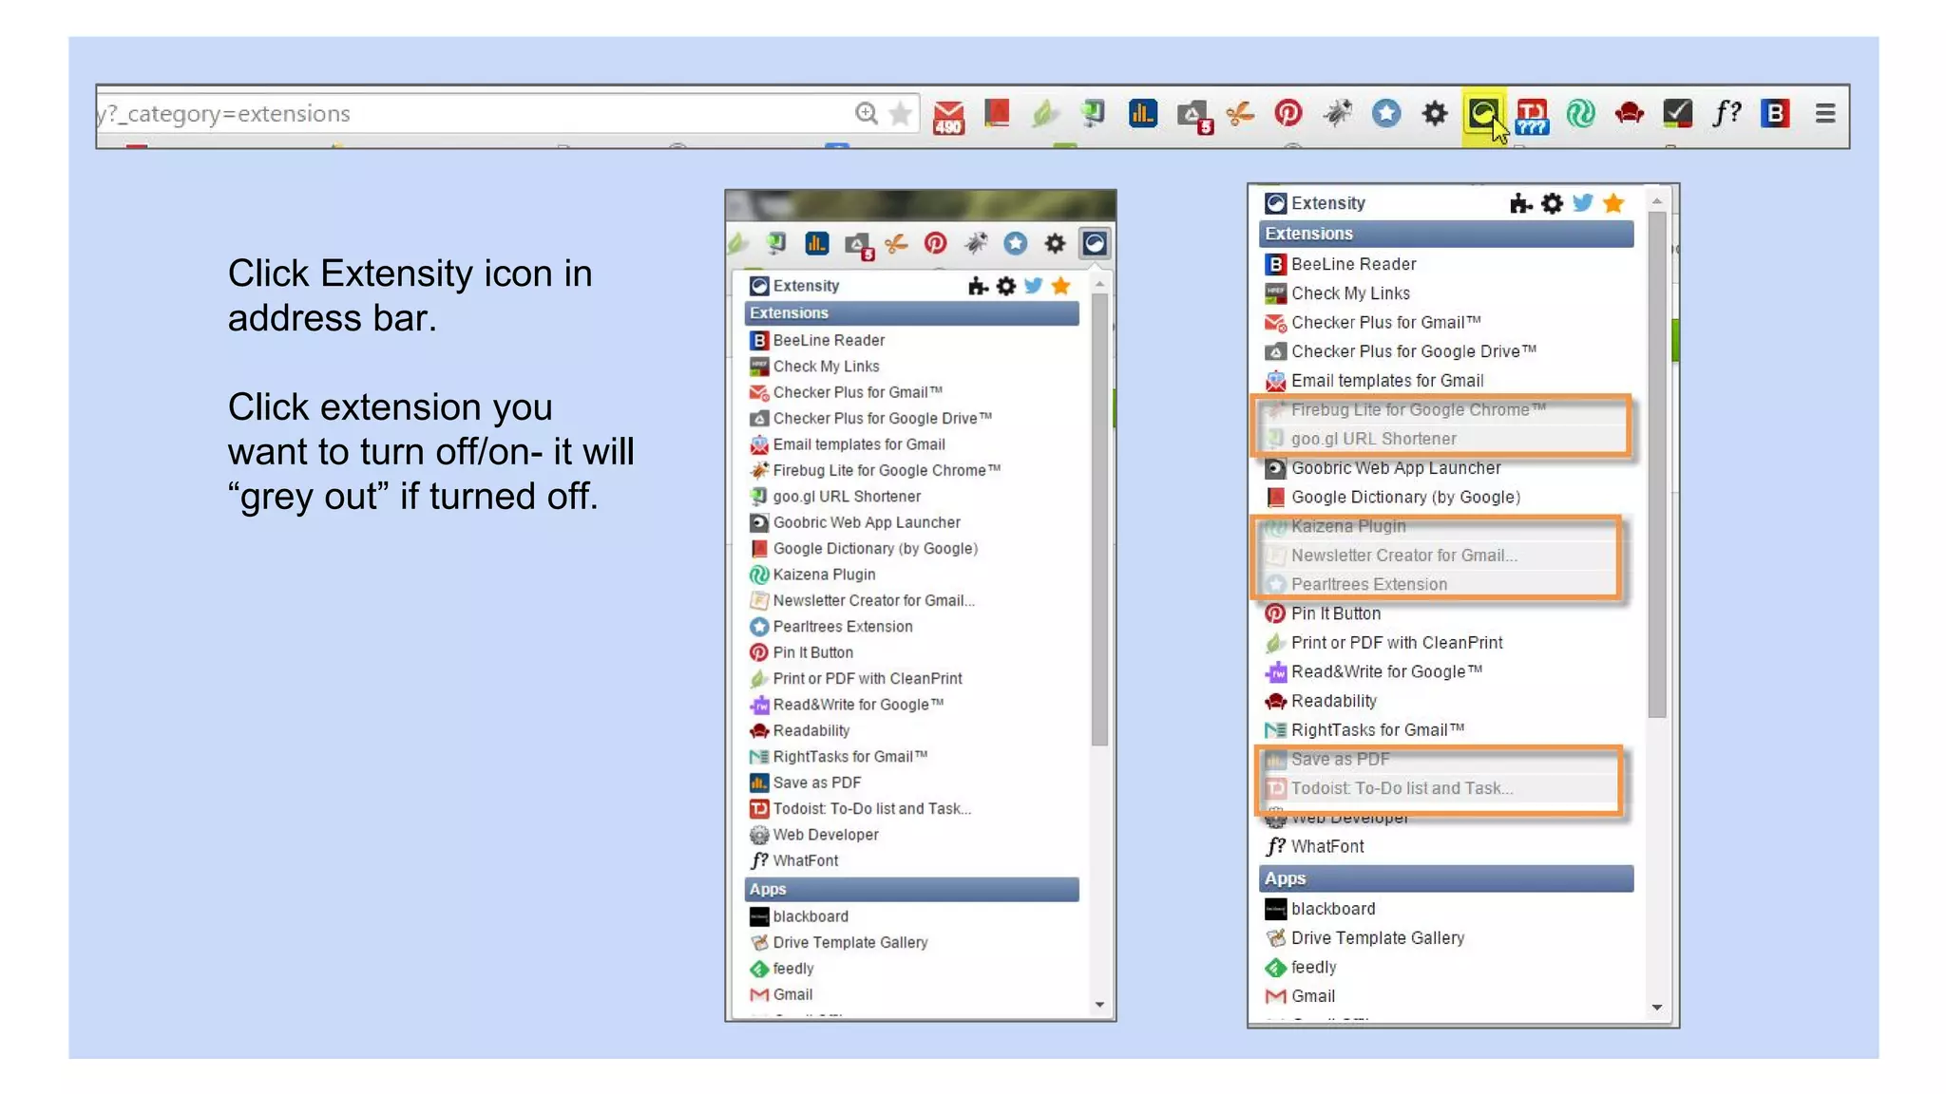1946x1094 pixels.
Task: Open the Checker Plus for Gmail toolbar icon showing 490
Action: click(948, 116)
